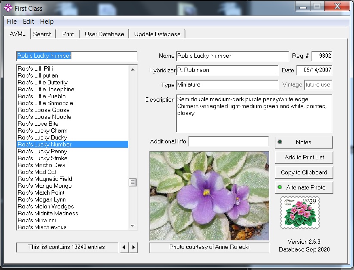Click the African Violet postage stamp image
The image size is (354, 270).
coord(300,212)
